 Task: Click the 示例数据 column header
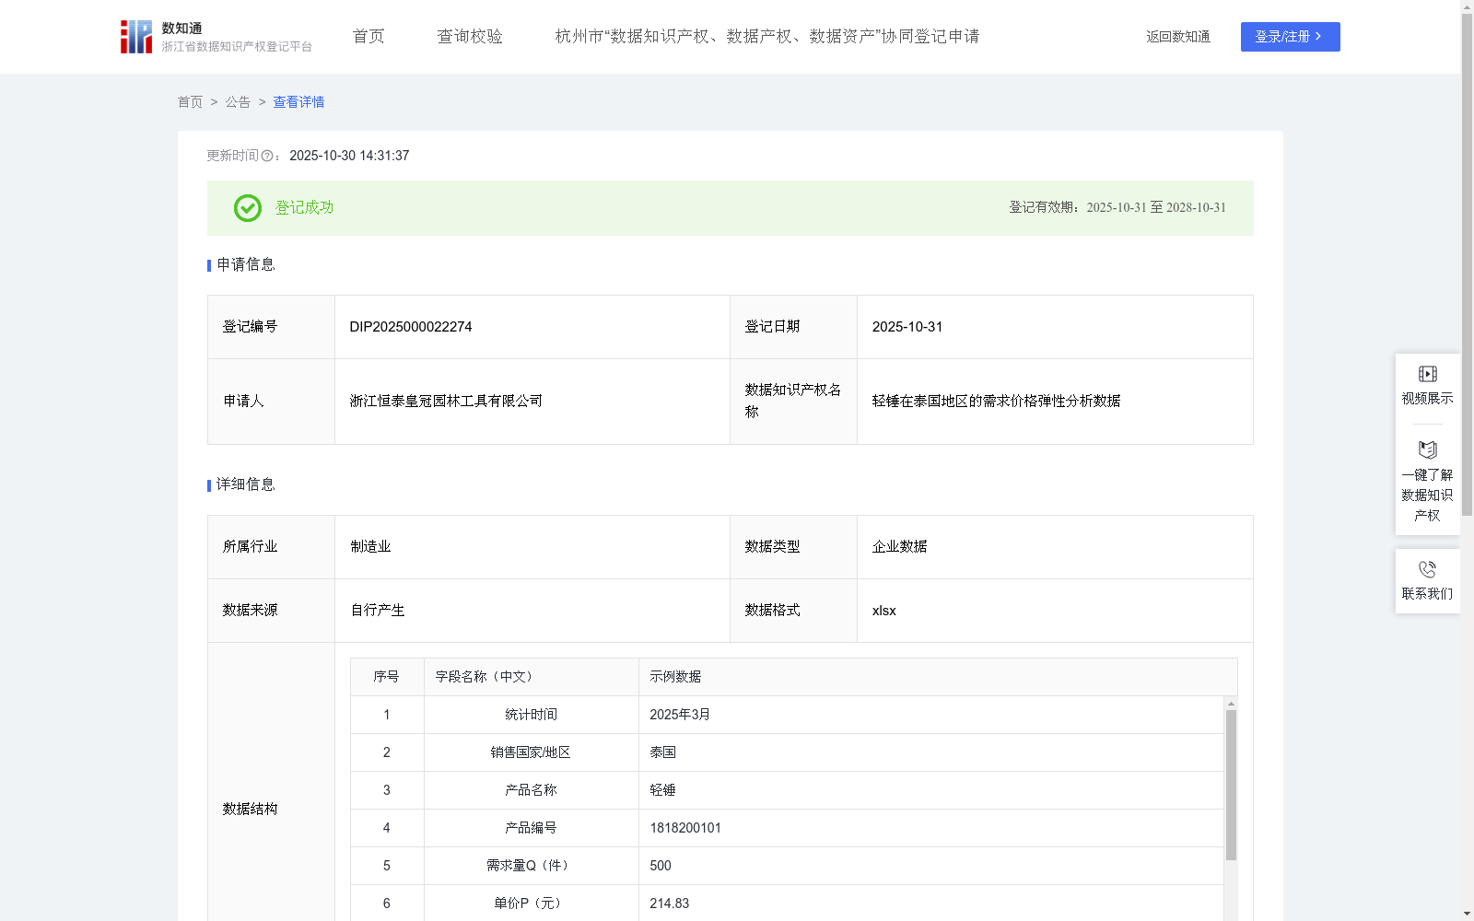(x=675, y=677)
